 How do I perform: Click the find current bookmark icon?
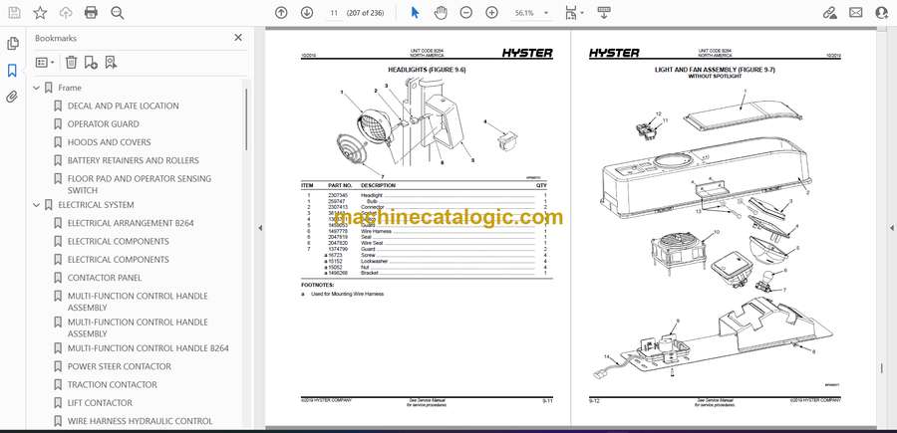pyautogui.click(x=111, y=63)
